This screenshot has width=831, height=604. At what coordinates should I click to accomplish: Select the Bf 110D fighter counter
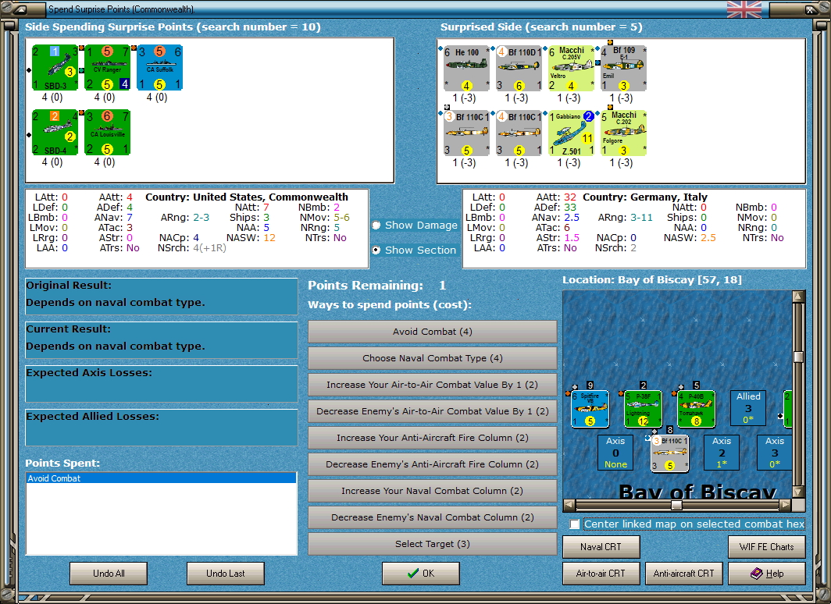pyautogui.click(x=519, y=69)
